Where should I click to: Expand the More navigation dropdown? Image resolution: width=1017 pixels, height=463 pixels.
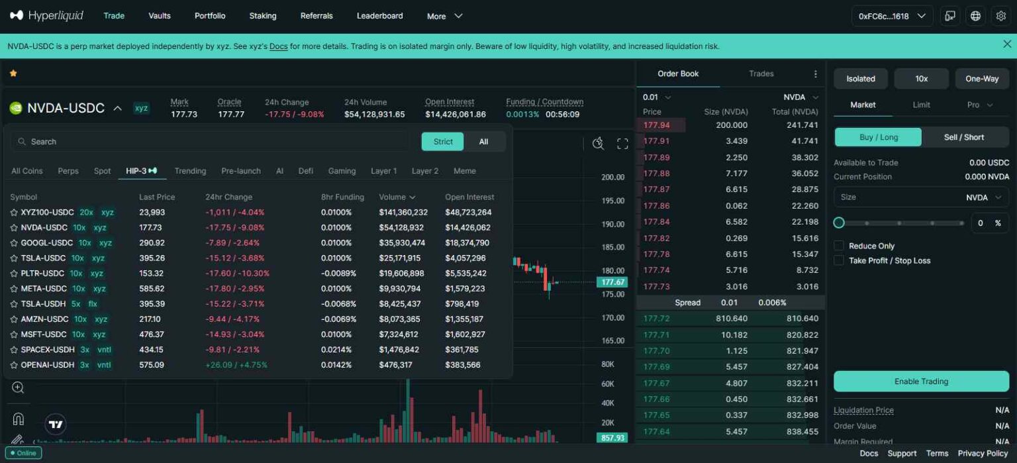point(444,16)
